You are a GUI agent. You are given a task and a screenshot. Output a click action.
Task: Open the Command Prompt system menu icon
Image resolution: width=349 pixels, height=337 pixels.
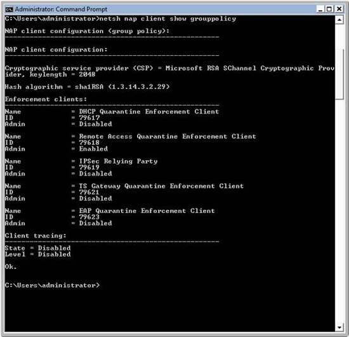[9, 10]
